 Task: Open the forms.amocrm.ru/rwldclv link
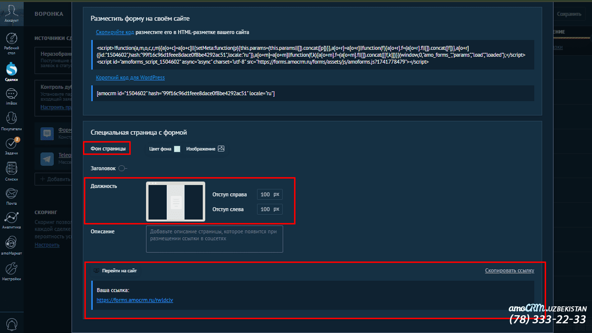135,299
